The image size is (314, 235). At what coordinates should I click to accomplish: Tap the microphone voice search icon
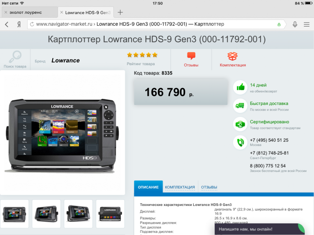295,24
